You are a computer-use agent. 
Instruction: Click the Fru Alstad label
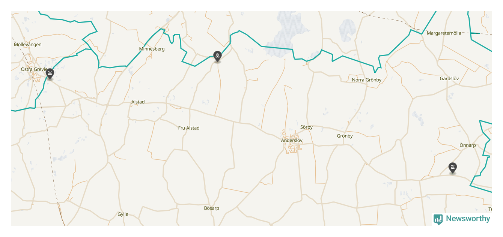pyautogui.click(x=189, y=128)
